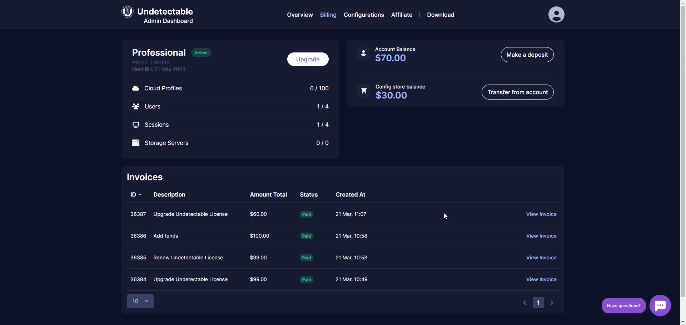Image resolution: width=686 pixels, height=325 pixels.
Task: Click the Users group icon
Action: click(x=136, y=106)
